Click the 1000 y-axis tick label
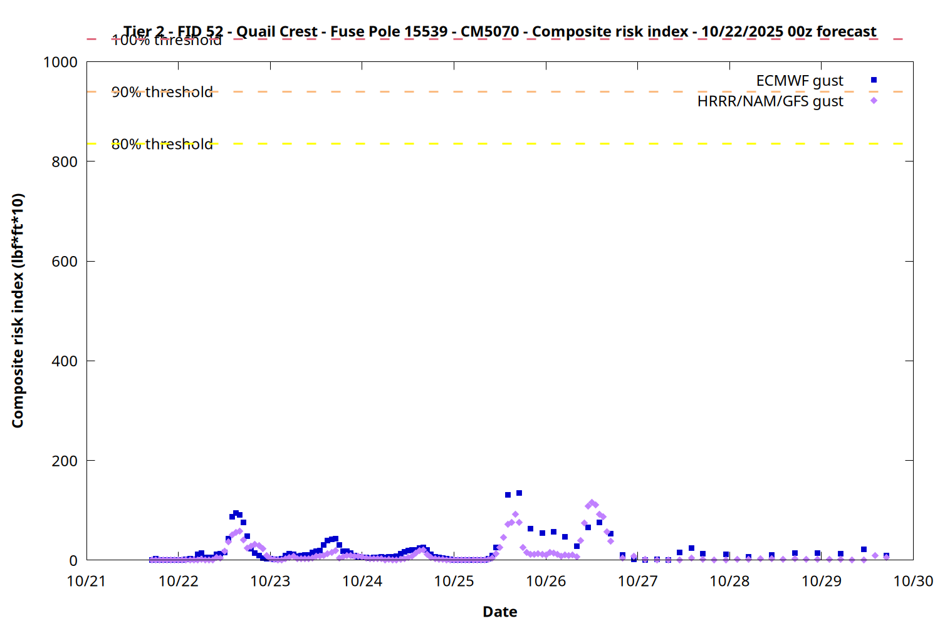The height and width of the screenshot is (626, 940). pyautogui.click(x=60, y=62)
